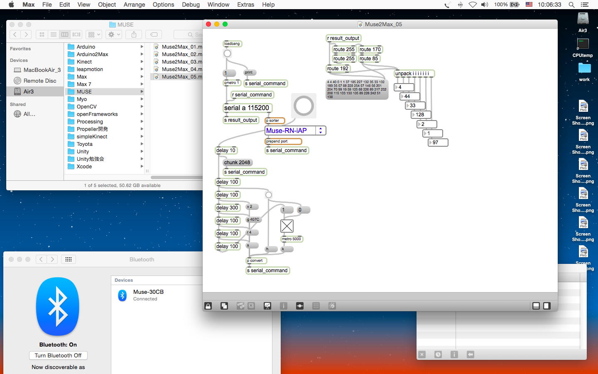598x374 pixels.
Task: Click Turn Bluetooth Off button
Action: click(x=58, y=355)
